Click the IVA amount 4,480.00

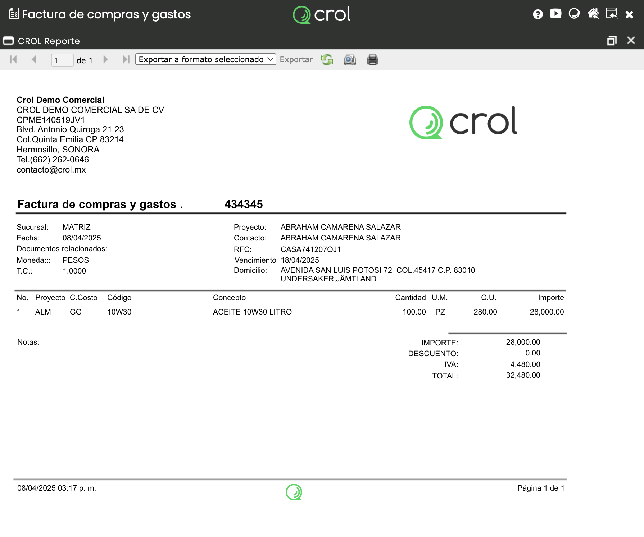[x=525, y=364]
